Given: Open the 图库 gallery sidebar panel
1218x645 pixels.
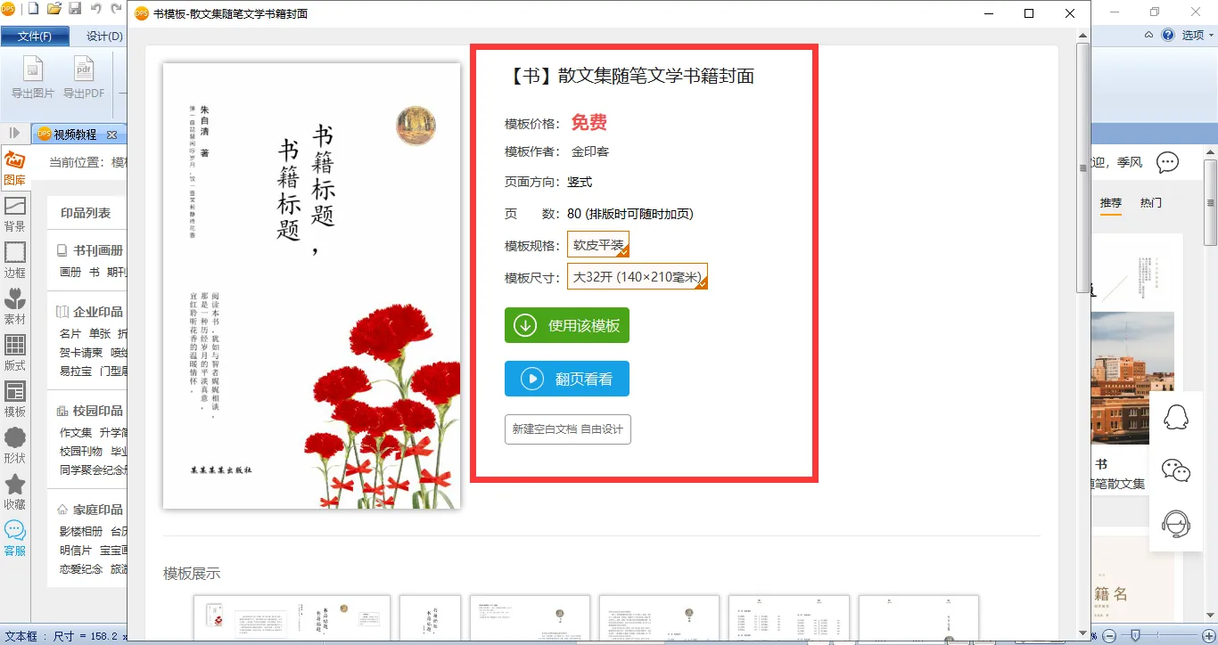Looking at the screenshot, I should [x=14, y=169].
